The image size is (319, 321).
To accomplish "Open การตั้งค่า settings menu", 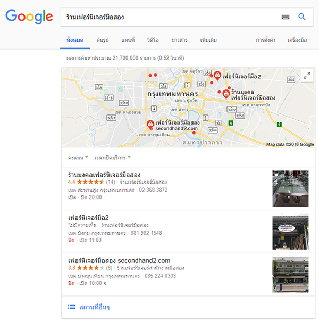I will pos(266,40).
